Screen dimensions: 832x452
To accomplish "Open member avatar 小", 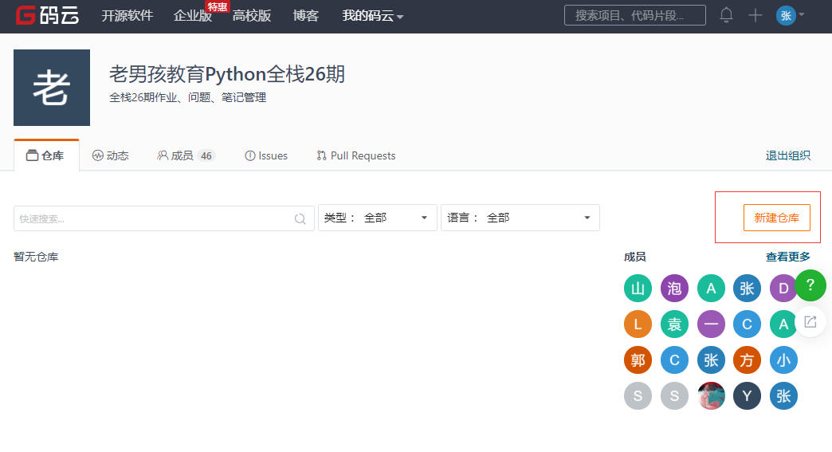I will point(783,360).
